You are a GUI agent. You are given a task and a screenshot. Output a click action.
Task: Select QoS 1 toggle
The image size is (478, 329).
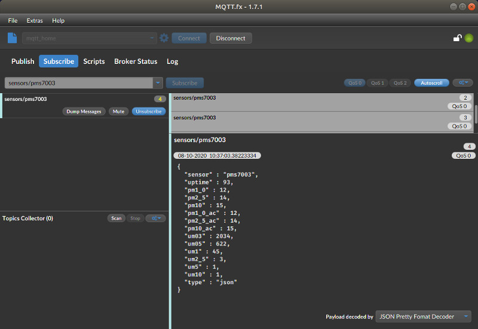coord(377,83)
